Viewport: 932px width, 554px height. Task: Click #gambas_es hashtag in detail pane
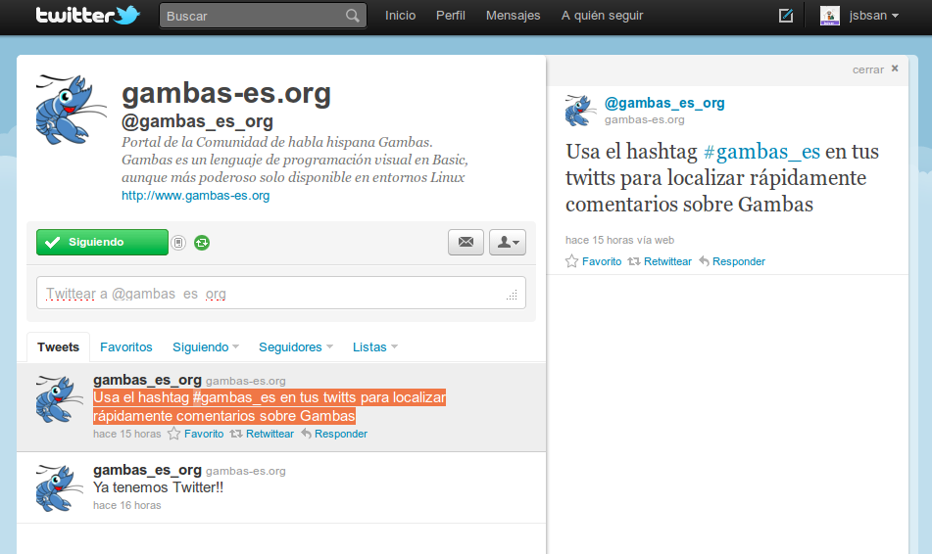tap(762, 152)
